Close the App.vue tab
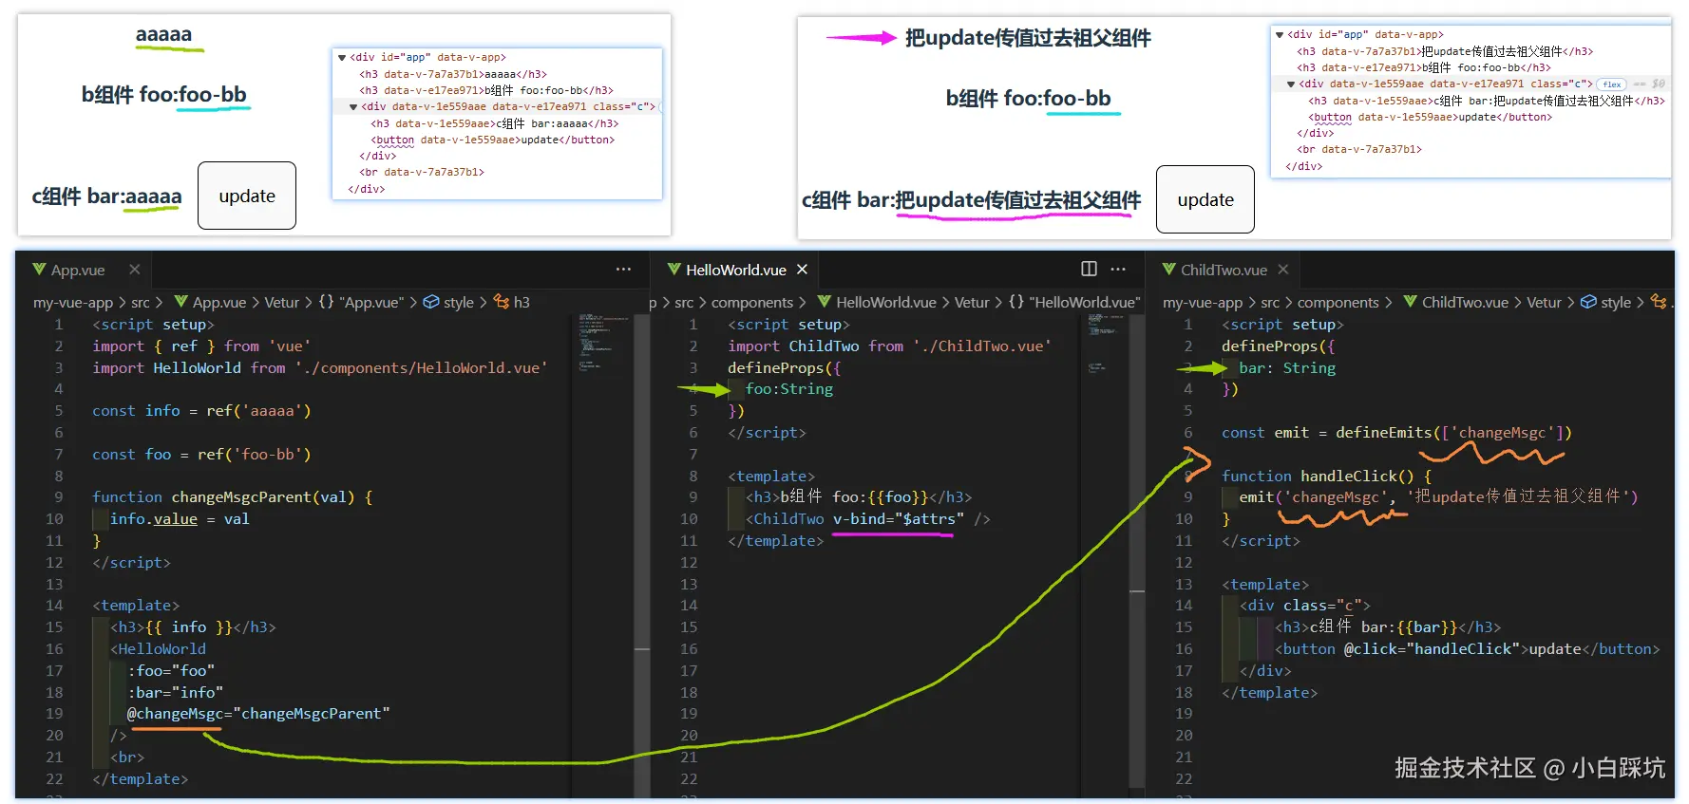The image size is (1689, 804). 135,270
